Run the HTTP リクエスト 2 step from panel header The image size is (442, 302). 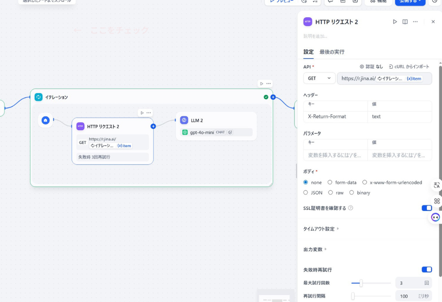click(x=395, y=22)
